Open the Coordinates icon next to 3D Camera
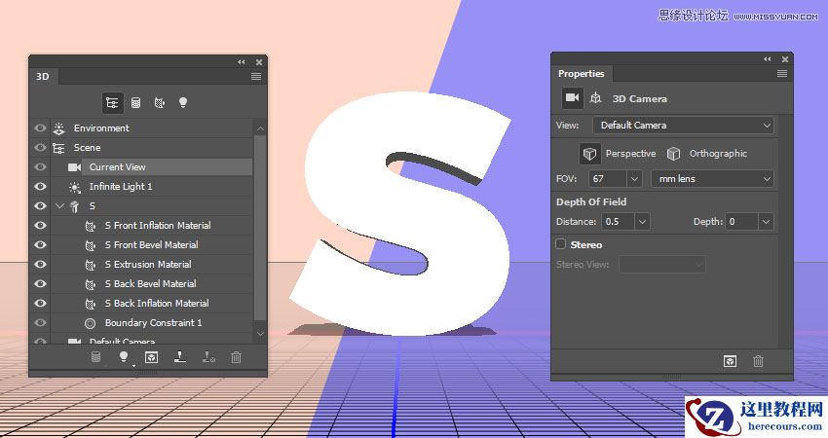Screen dimensions: 828x438 pyautogui.click(x=595, y=98)
